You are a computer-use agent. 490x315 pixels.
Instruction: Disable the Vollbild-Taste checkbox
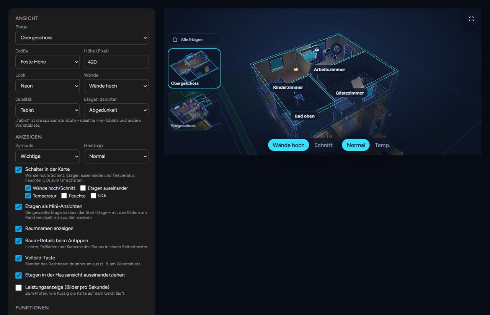click(x=18, y=258)
